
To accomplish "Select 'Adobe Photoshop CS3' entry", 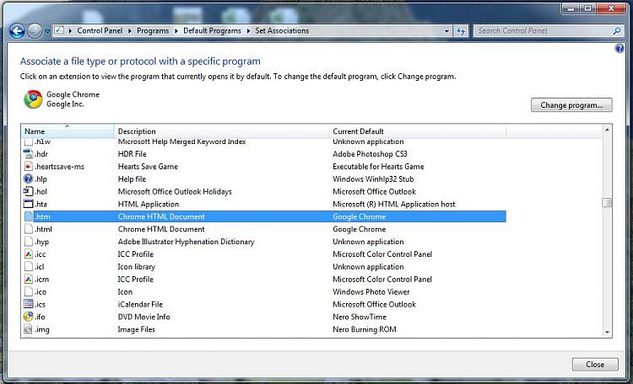I will (x=370, y=154).
